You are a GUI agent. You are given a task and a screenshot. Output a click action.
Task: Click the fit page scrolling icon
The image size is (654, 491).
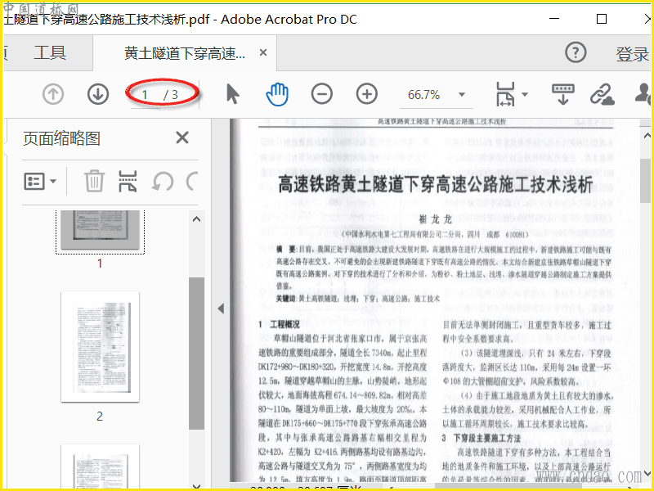505,94
